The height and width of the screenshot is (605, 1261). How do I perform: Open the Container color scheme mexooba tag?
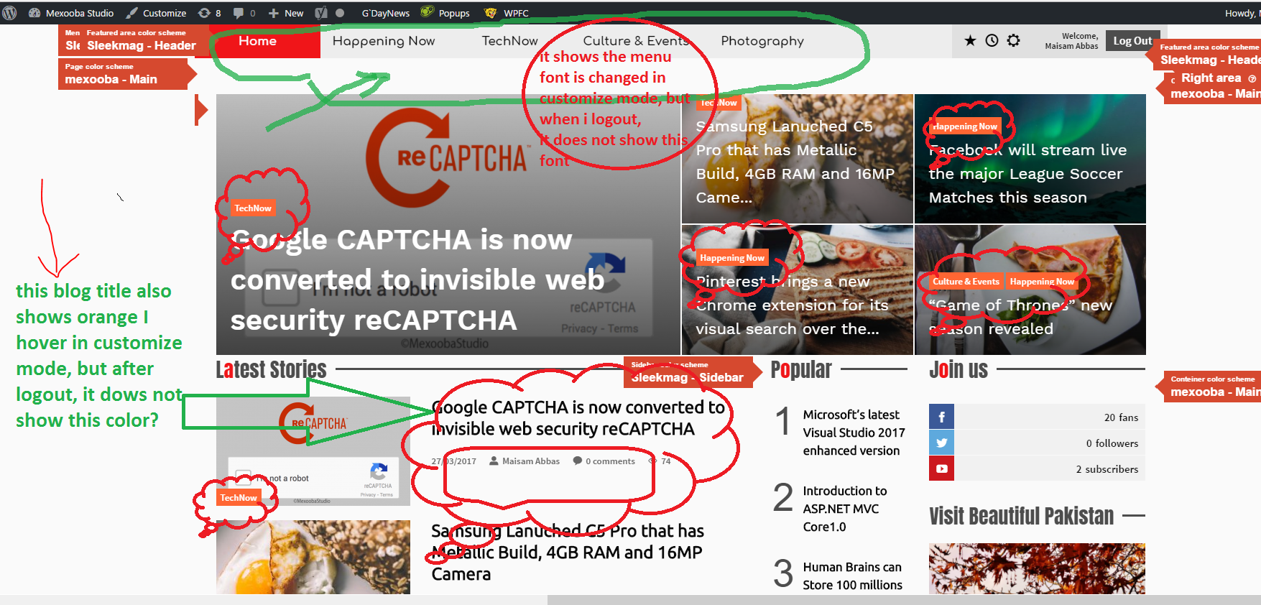[1210, 387]
